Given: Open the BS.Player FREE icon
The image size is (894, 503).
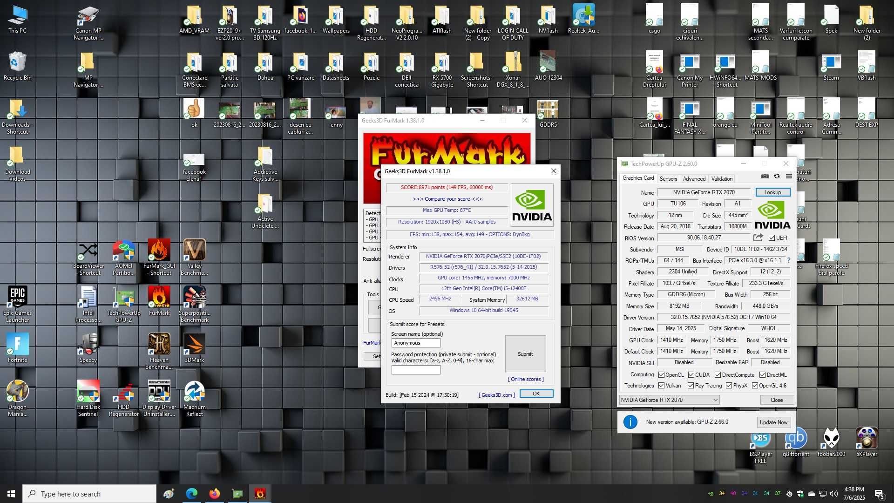Looking at the screenshot, I should (x=760, y=445).
